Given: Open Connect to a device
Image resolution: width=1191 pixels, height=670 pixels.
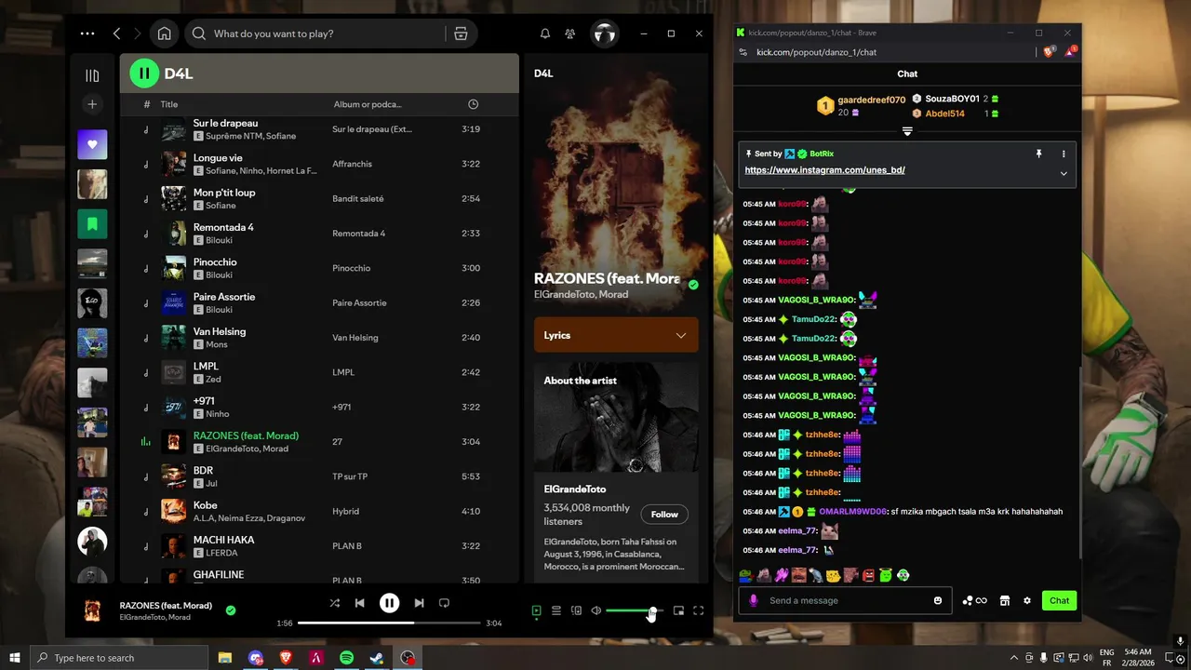Looking at the screenshot, I should [576, 610].
